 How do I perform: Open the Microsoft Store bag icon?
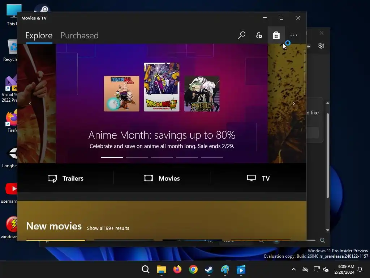pos(276,35)
